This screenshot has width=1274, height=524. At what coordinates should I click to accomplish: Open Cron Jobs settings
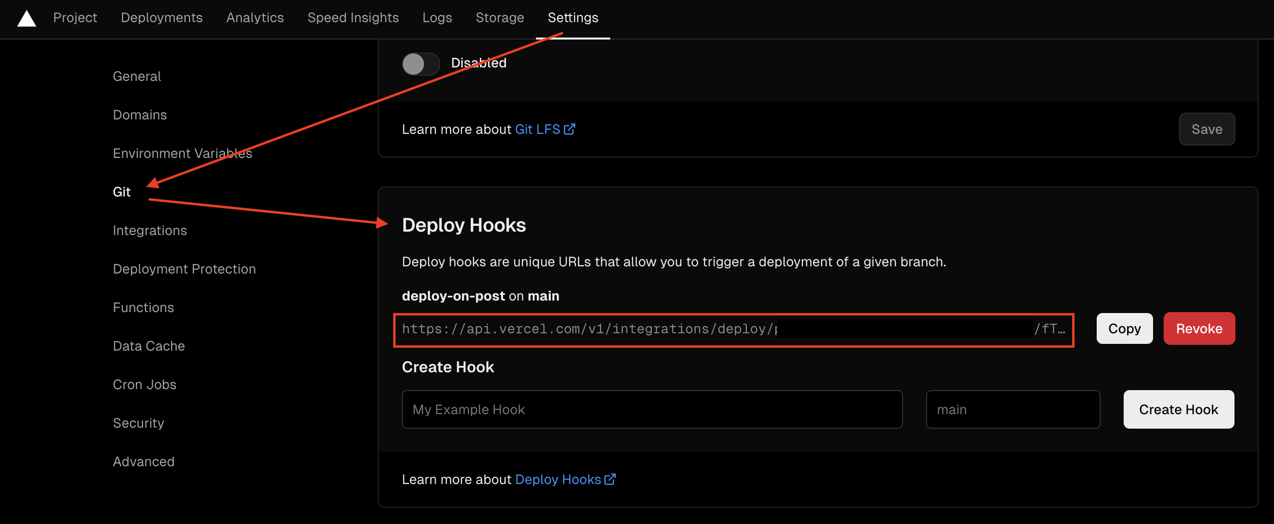point(144,385)
